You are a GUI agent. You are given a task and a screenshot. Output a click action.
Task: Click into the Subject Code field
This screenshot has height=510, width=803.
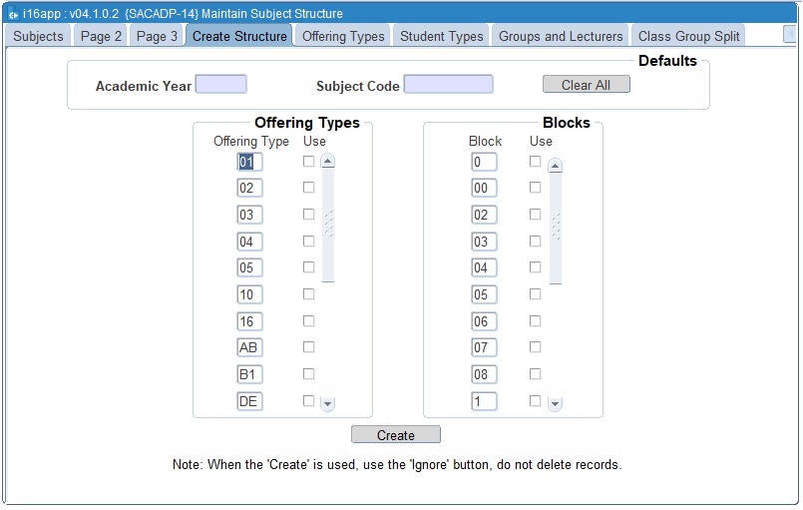448,85
